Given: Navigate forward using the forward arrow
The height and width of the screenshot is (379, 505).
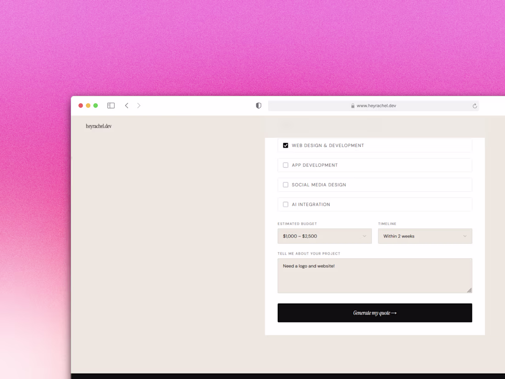Looking at the screenshot, I should tap(139, 105).
